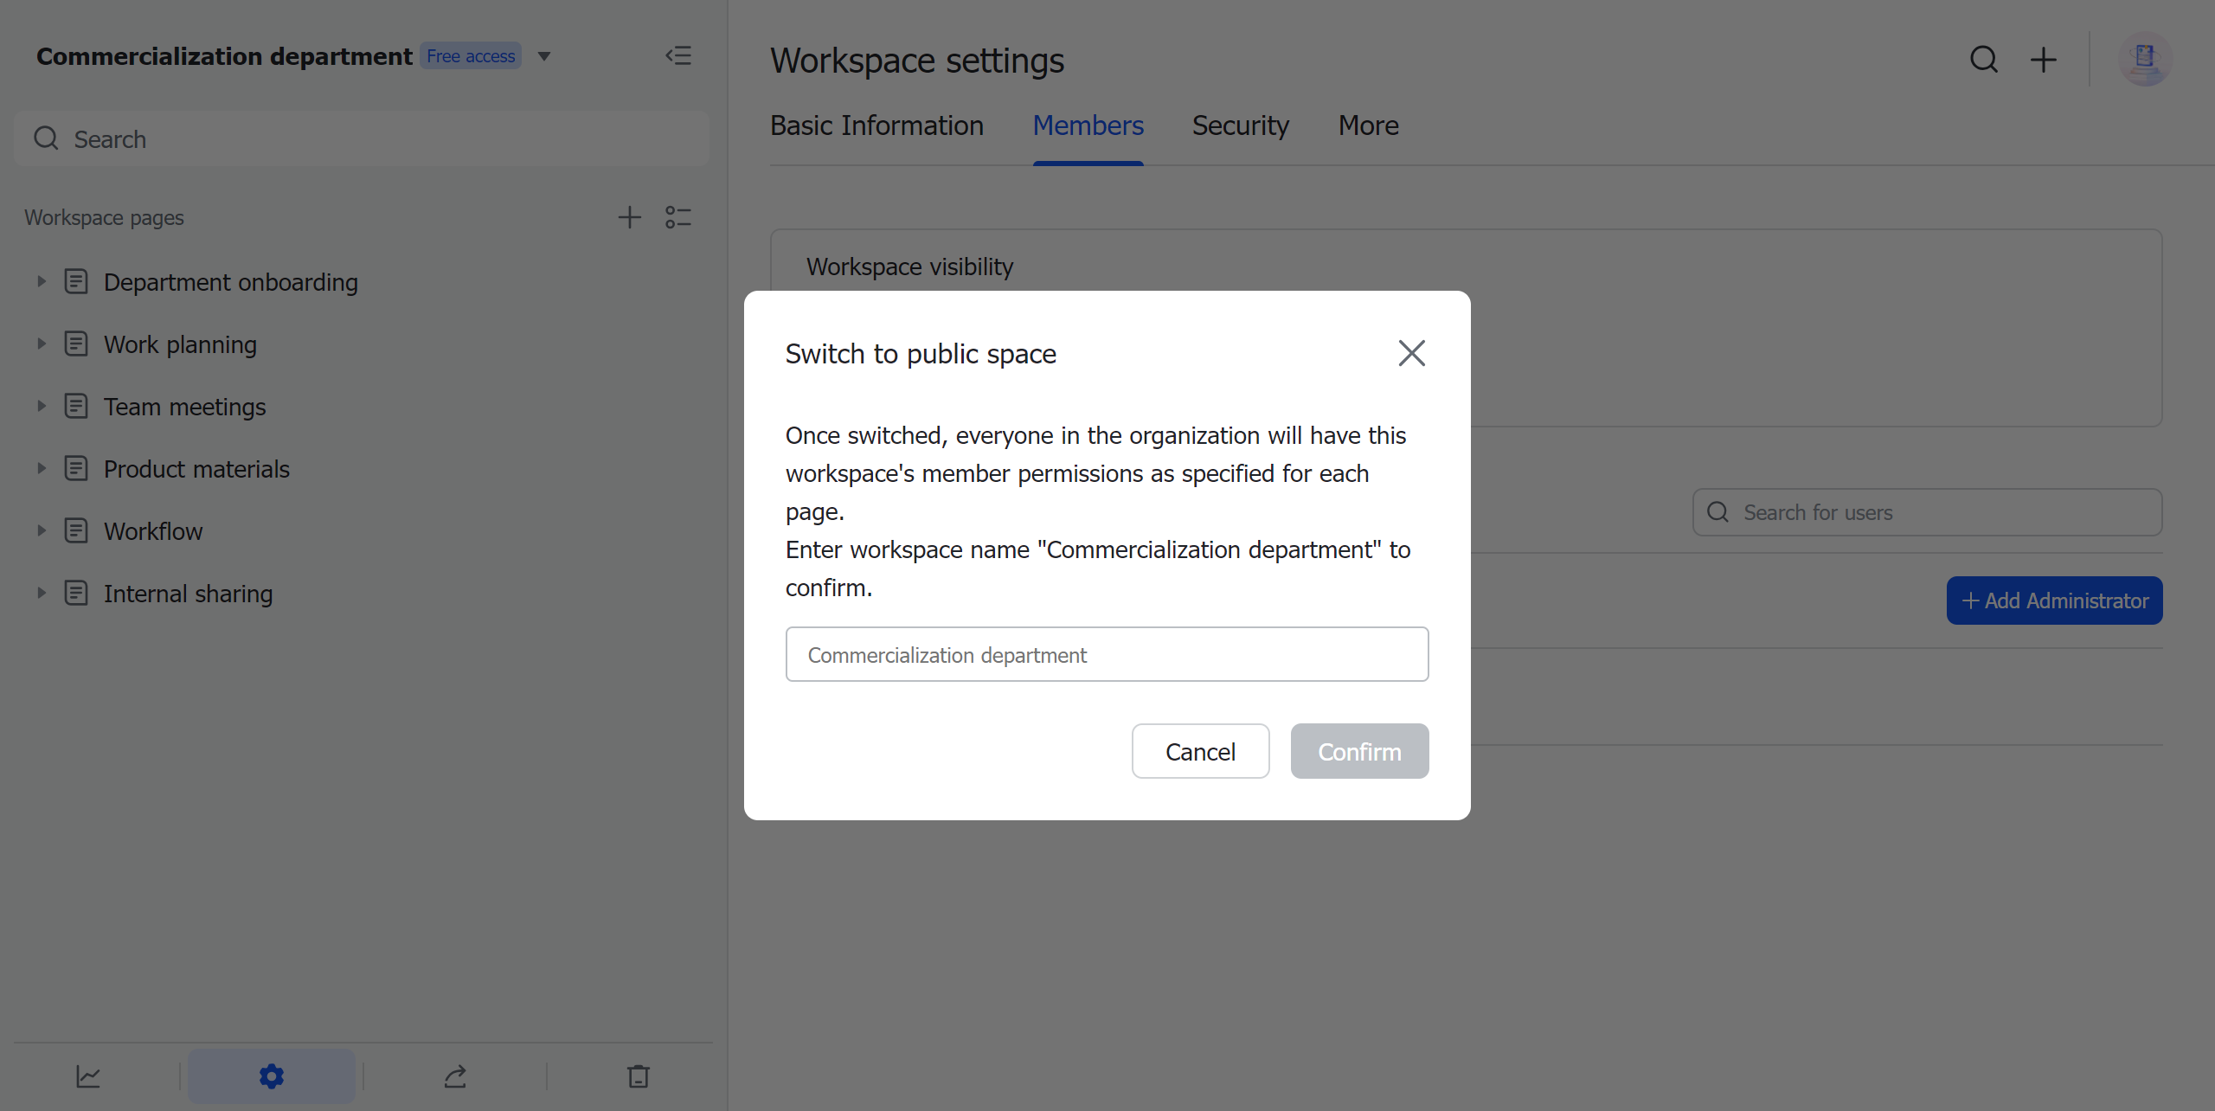Add a new workspace page with plus icon
This screenshot has height=1111, width=2215.
click(x=630, y=217)
